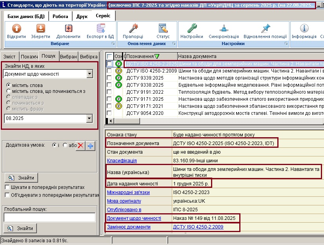Open dropdown of 08.2025 search field
324x245 pixels.
pyautogui.click(x=89, y=118)
